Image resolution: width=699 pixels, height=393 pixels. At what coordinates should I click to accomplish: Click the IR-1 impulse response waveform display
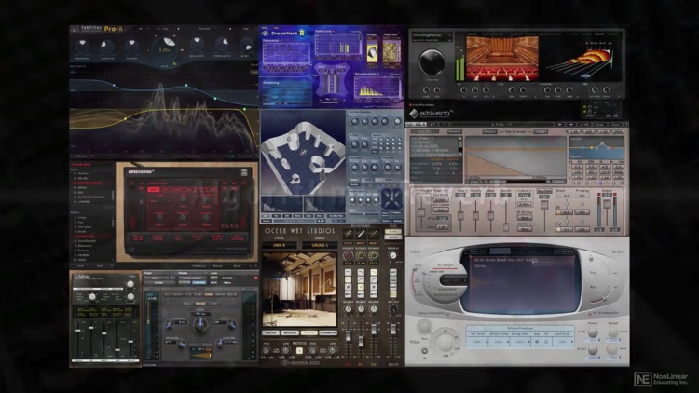click(x=514, y=156)
